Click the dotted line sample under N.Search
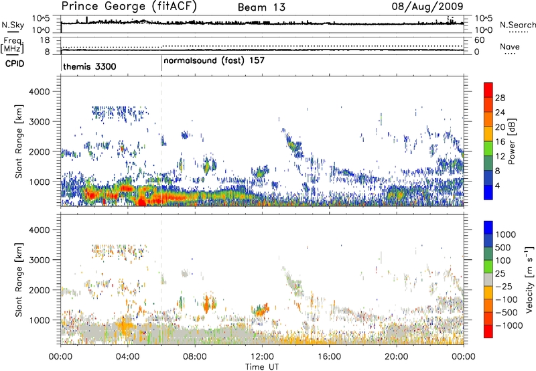 [x=518, y=32]
